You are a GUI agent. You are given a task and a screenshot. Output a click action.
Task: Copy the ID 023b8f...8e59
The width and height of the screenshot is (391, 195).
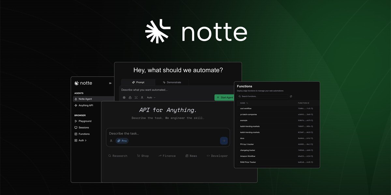[x=312, y=132]
